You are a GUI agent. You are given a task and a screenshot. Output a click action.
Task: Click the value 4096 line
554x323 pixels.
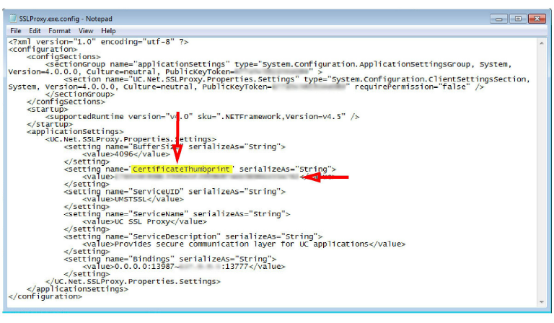(x=126, y=154)
